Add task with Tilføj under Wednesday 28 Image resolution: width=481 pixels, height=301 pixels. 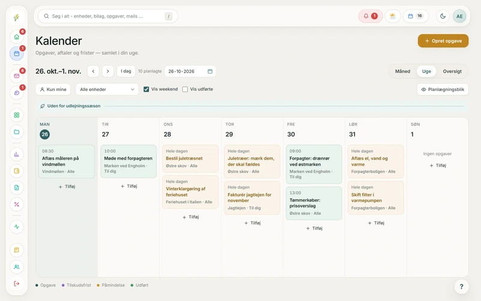pos(191,217)
